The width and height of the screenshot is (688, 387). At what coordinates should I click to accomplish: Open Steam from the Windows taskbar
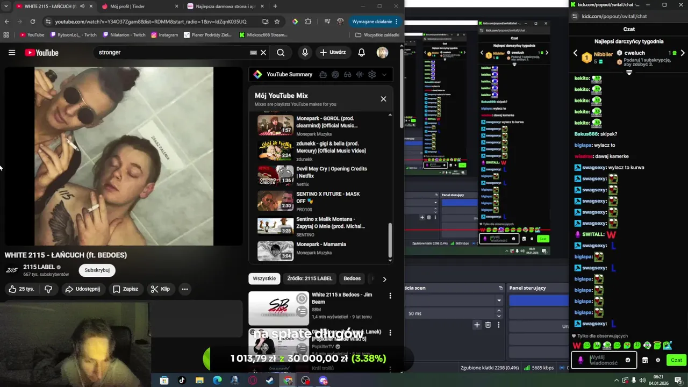pyautogui.click(x=270, y=381)
